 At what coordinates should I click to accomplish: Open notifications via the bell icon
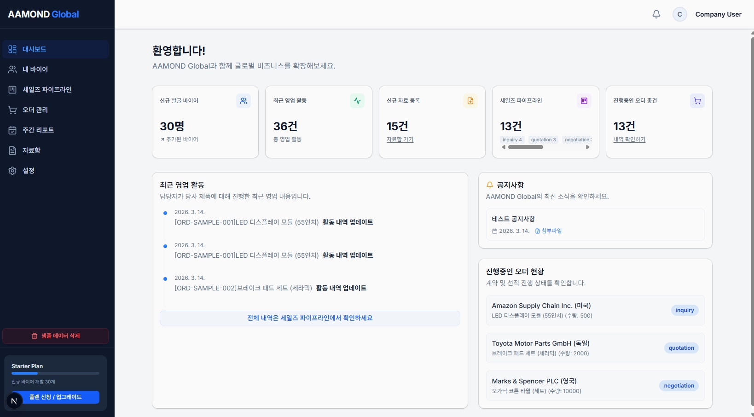tap(656, 14)
